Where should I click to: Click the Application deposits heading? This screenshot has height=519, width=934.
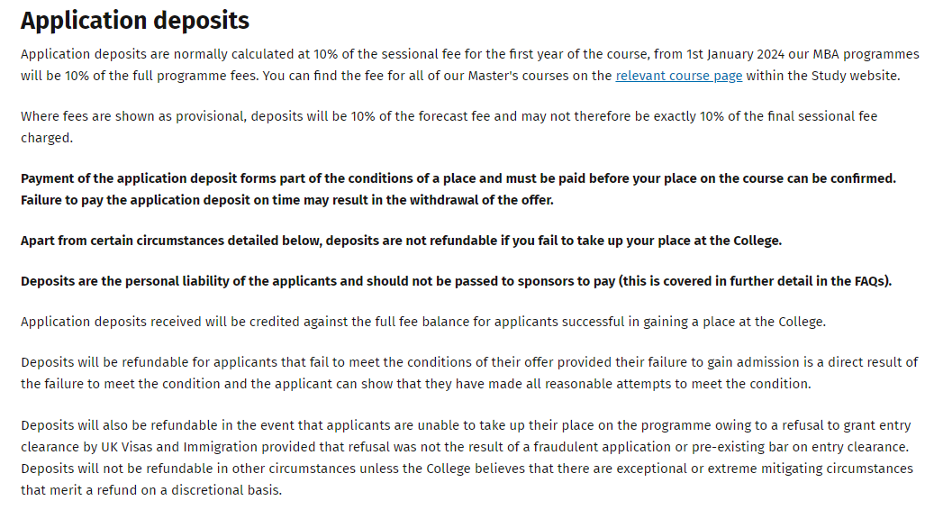[x=135, y=21]
